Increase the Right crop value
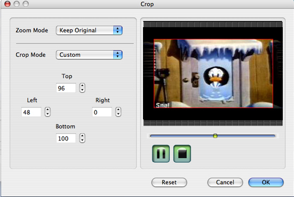This screenshot has width=294, height=197. coord(118,110)
